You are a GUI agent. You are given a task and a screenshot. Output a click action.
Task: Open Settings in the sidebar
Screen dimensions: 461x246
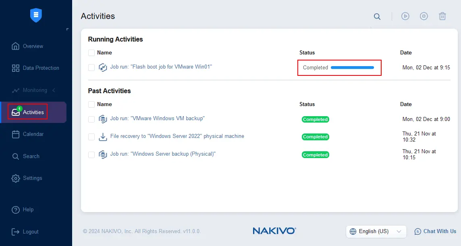32,178
